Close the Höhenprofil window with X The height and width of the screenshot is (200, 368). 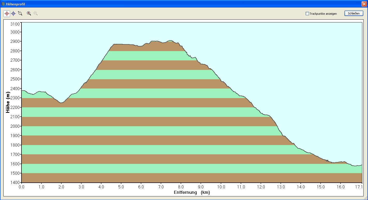click(x=364, y=4)
